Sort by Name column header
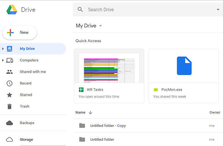223x146 pixels. (80, 113)
